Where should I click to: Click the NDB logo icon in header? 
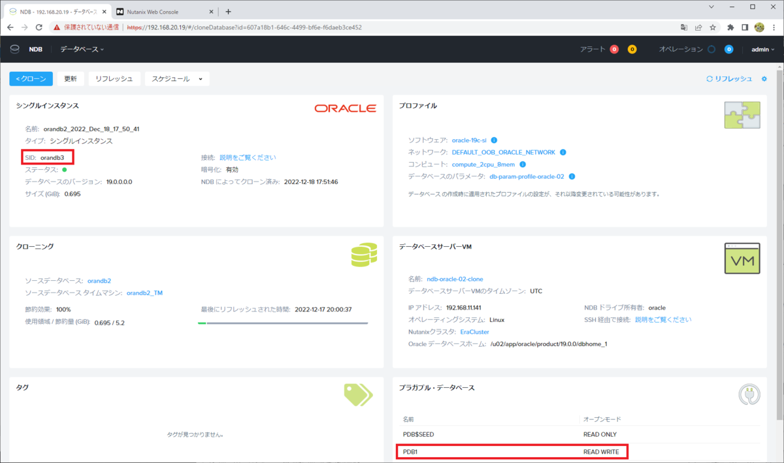coord(15,49)
